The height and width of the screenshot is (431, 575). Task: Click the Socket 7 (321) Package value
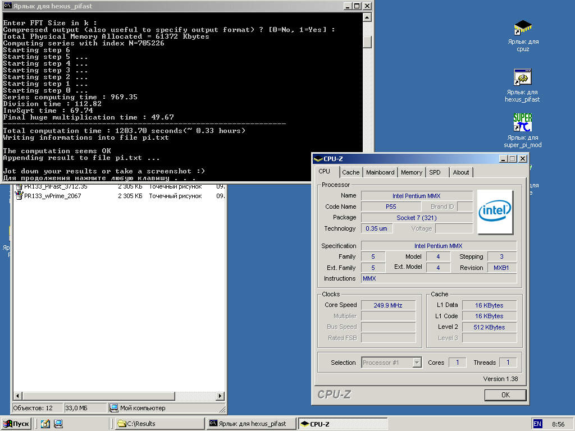pyautogui.click(x=416, y=218)
